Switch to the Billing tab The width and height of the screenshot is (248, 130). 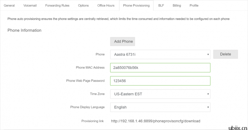tap(177, 6)
